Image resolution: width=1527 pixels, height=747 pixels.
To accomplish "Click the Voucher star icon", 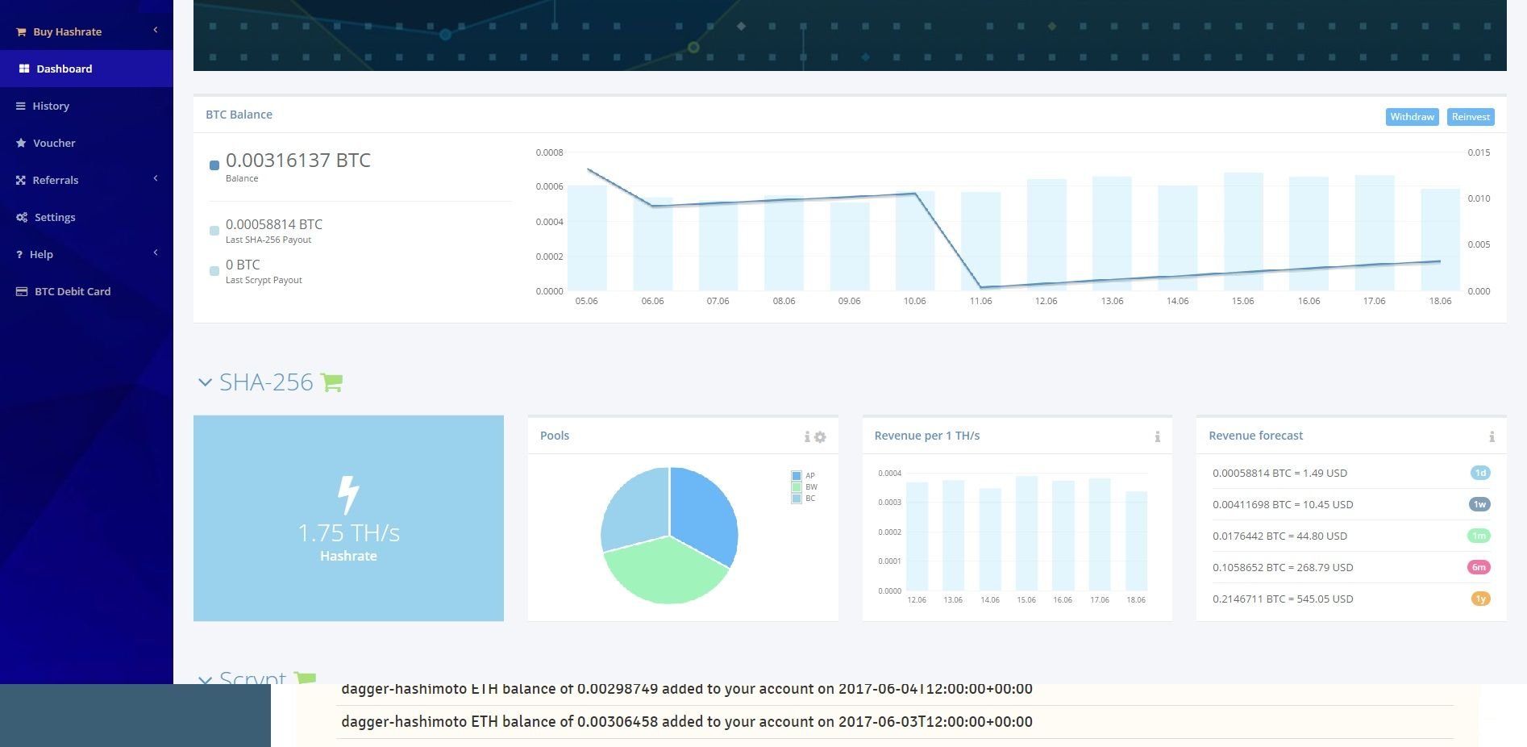I will [x=22, y=143].
